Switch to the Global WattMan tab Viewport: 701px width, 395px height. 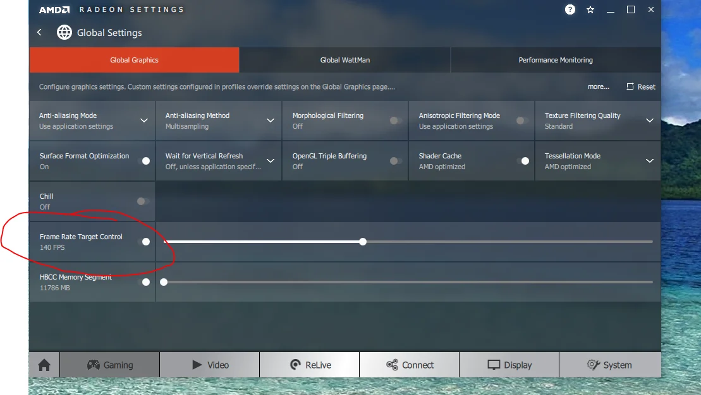[x=345, y=60]
